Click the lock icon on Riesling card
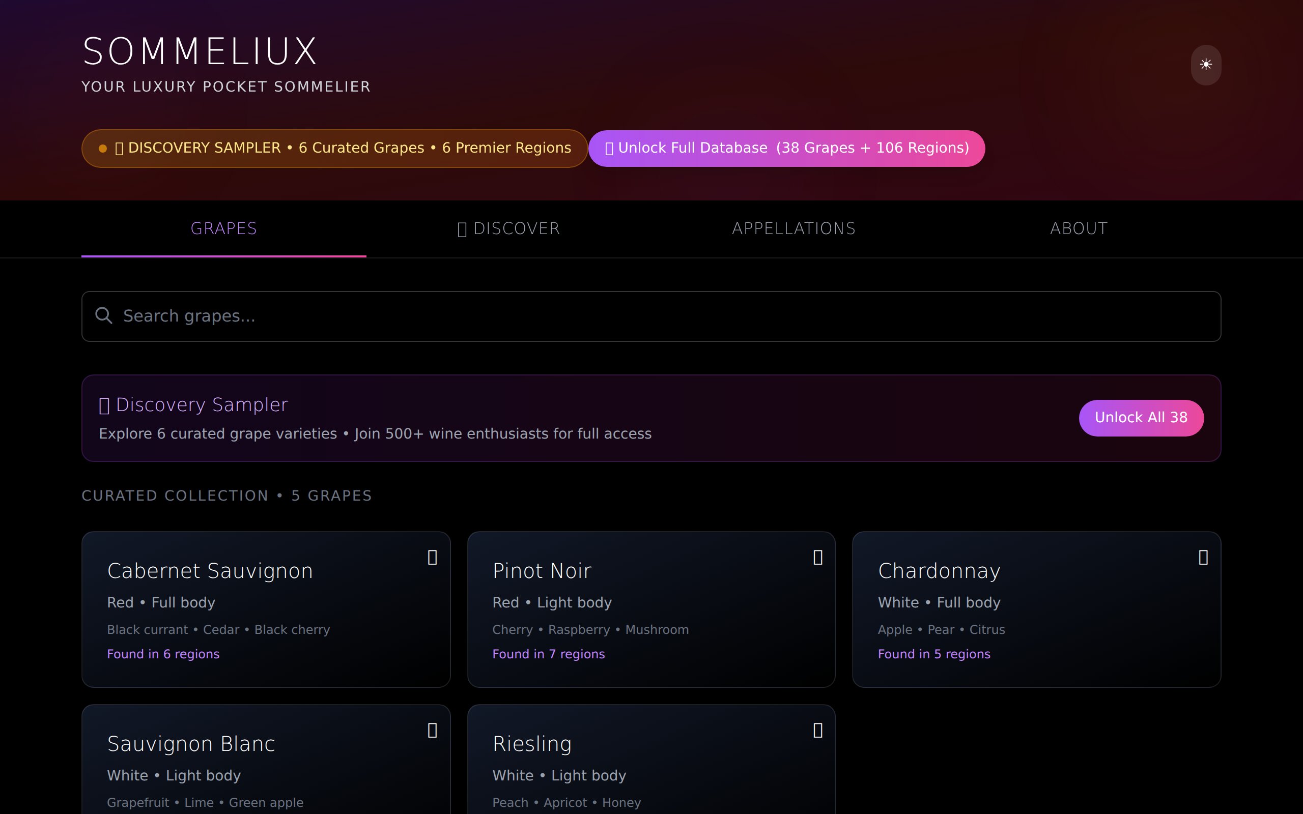The width and height of the screenshot is (1303, 814). pyautogui.click(x=818, y=730)
